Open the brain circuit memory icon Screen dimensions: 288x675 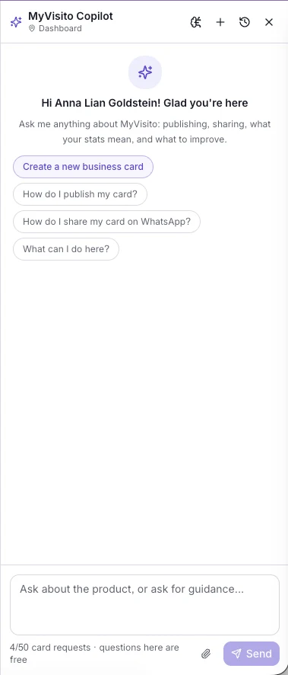(196, 22)
